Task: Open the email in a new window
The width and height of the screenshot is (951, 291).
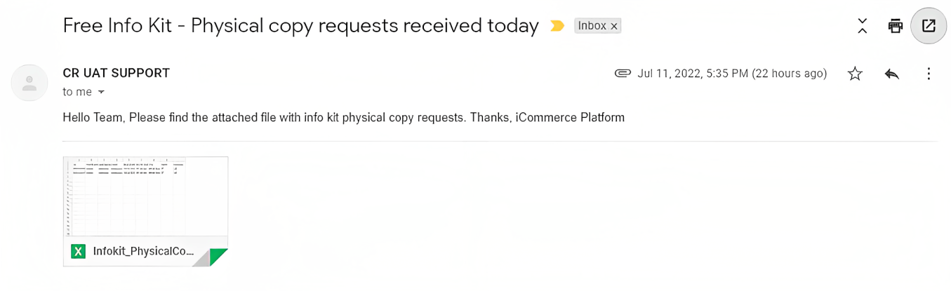Action: (929, 27)
